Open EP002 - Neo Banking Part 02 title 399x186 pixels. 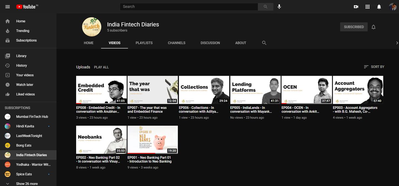[x=98, y=159]
